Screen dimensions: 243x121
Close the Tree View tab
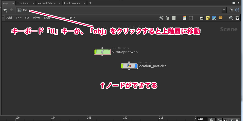click(33, 3)
